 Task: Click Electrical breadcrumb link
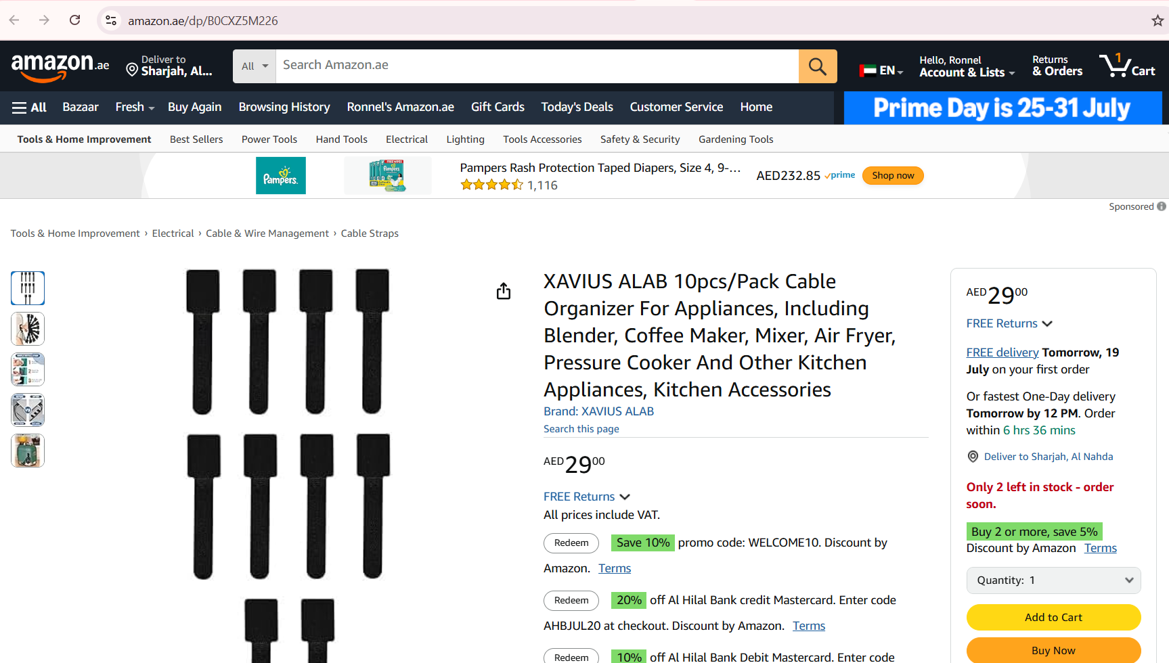(173, 233)
